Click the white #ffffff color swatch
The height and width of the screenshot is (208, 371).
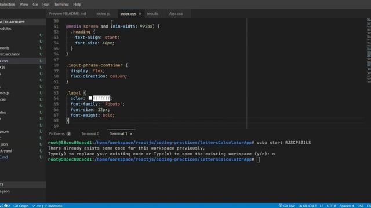click(90, 98)
